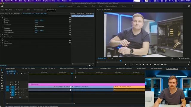The image size is (191, 107).
Task: Expand the Scale property
Action: tap(2, 22)
